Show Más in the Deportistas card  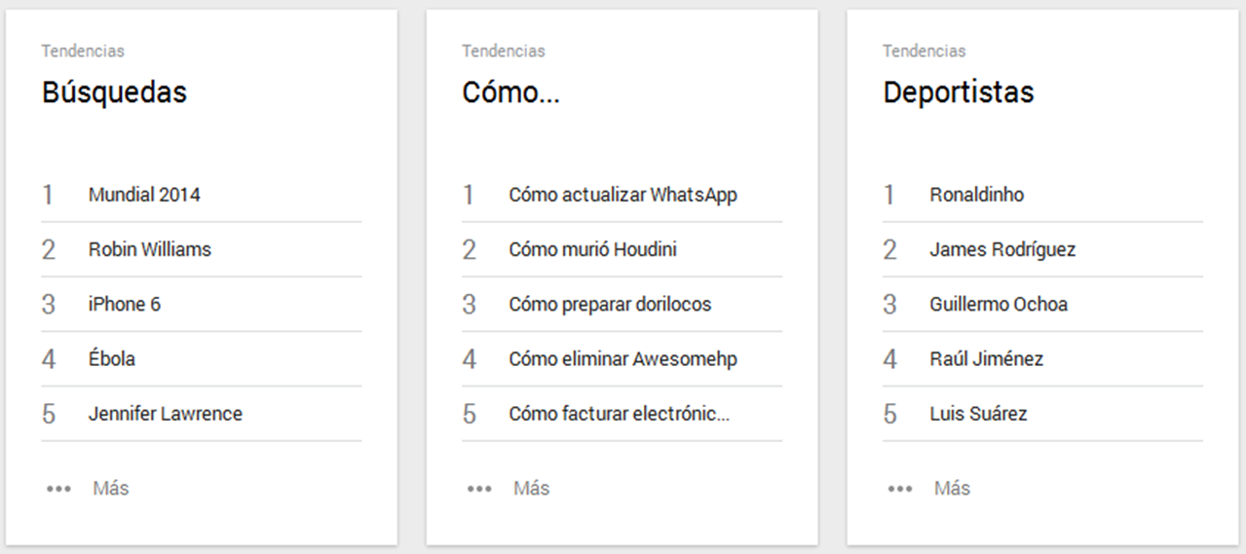953,488
